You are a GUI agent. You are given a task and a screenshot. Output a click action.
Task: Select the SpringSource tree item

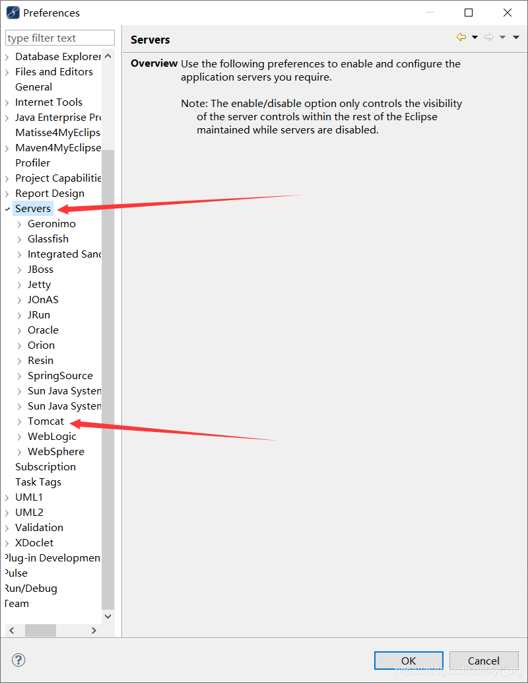click(60, 376)
